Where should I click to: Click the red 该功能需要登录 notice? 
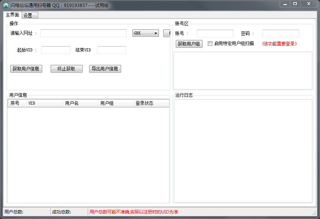pyautogui.click(x=279, y=44)
